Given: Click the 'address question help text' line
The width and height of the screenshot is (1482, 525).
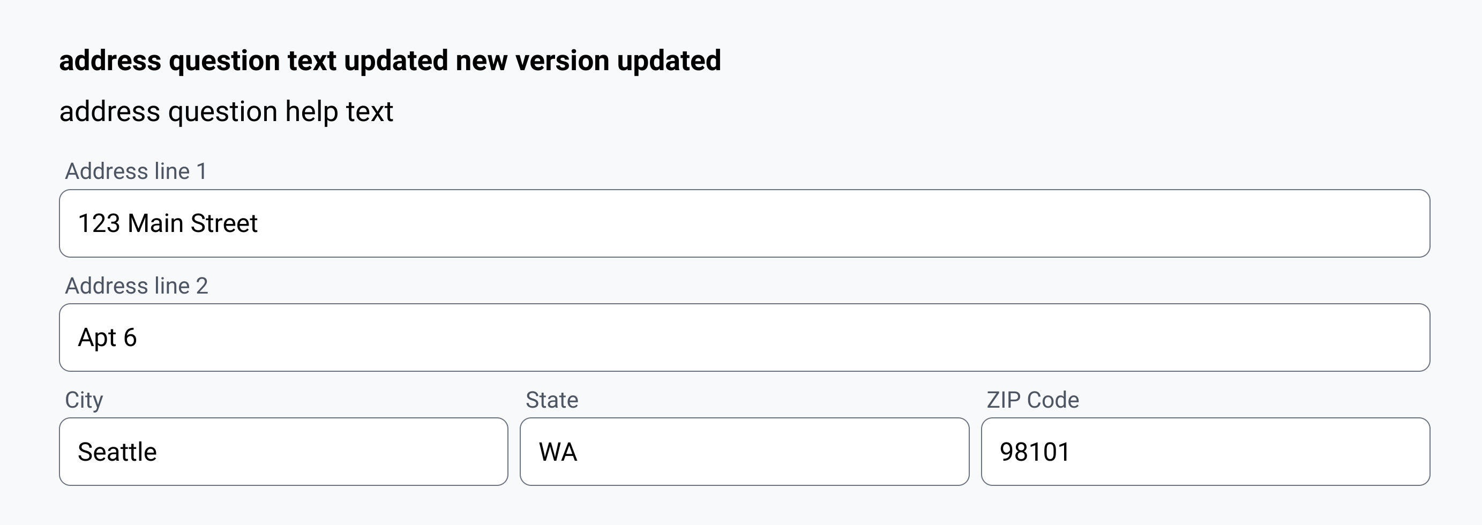Looking at the screenshot, I should 227,110.
